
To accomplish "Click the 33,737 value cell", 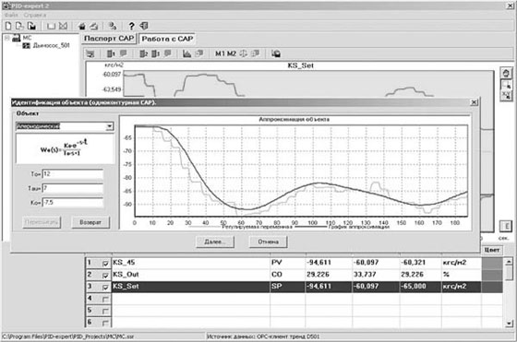I will 376,275.
